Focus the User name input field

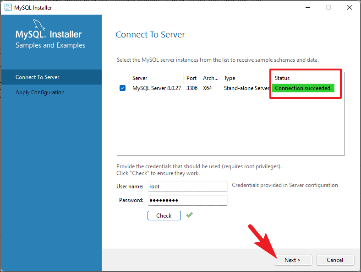click(188, 187)
